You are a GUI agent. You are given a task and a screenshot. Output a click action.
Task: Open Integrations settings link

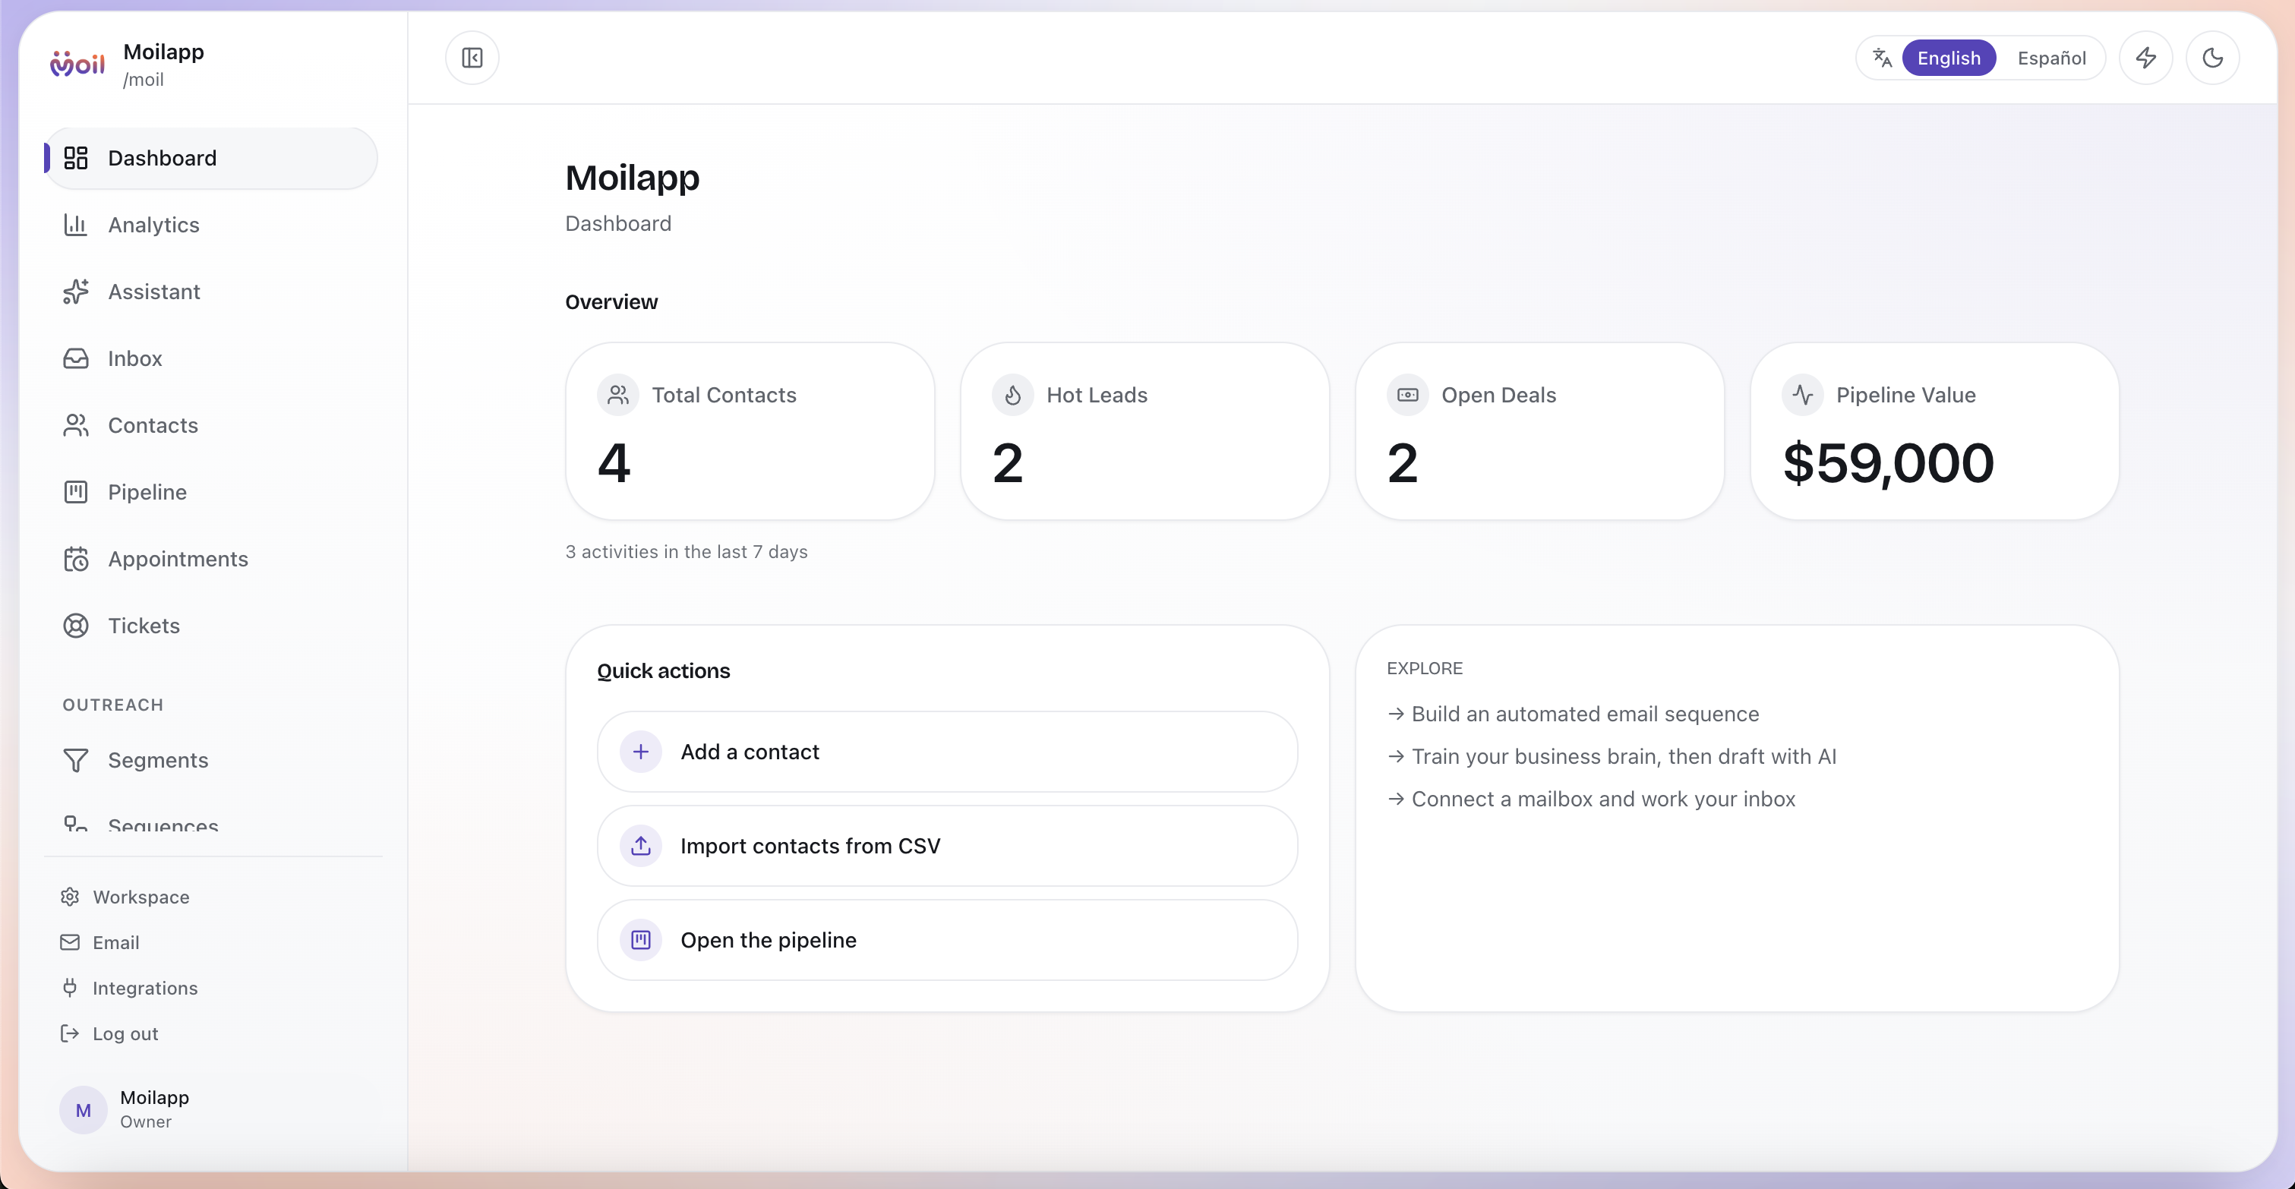coord(145,988)
